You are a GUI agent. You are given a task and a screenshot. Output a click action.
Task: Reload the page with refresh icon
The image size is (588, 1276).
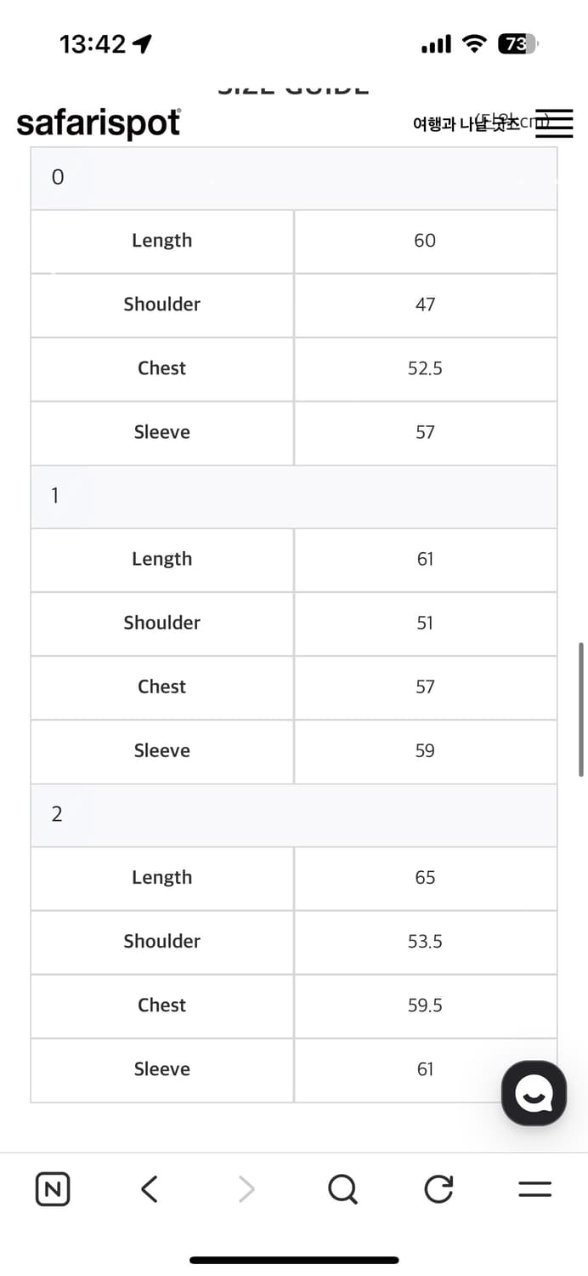click(438, 1188)
